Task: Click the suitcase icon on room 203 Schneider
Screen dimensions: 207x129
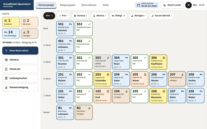Action: (x=108, y=74)
